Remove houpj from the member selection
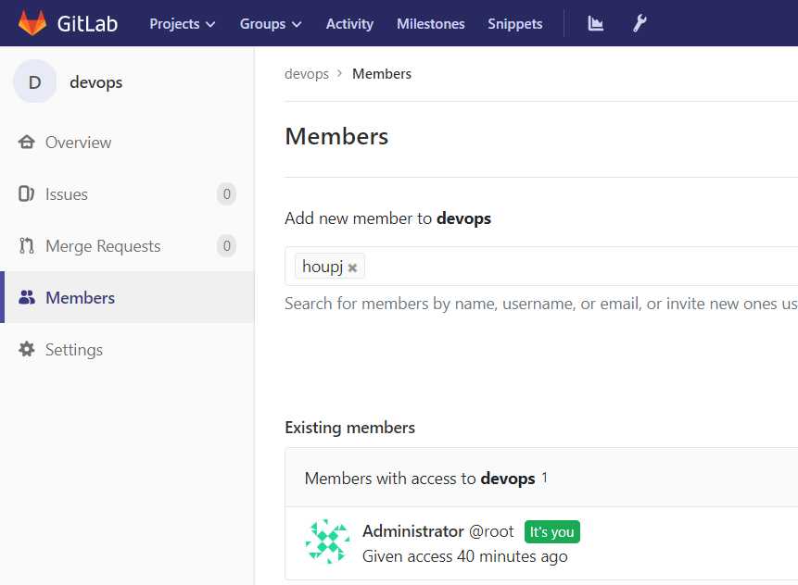The height and width of the screenshot is (585, 798). click(x=352, y=268)
